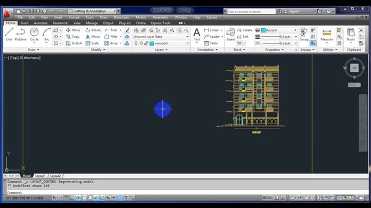Screen dimensions: 371x208
Task: Activate the Stretch command
Action: [74, 43]
